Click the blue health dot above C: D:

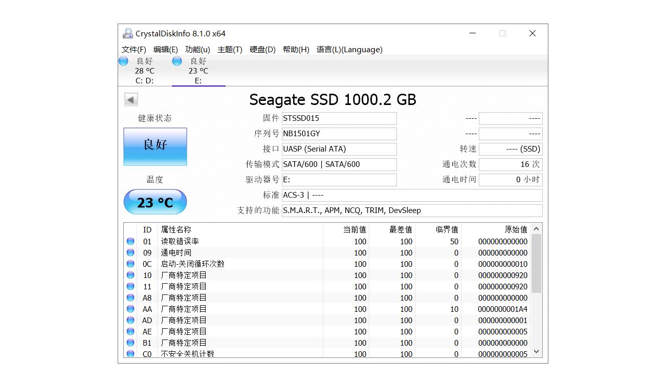(123, 61)
